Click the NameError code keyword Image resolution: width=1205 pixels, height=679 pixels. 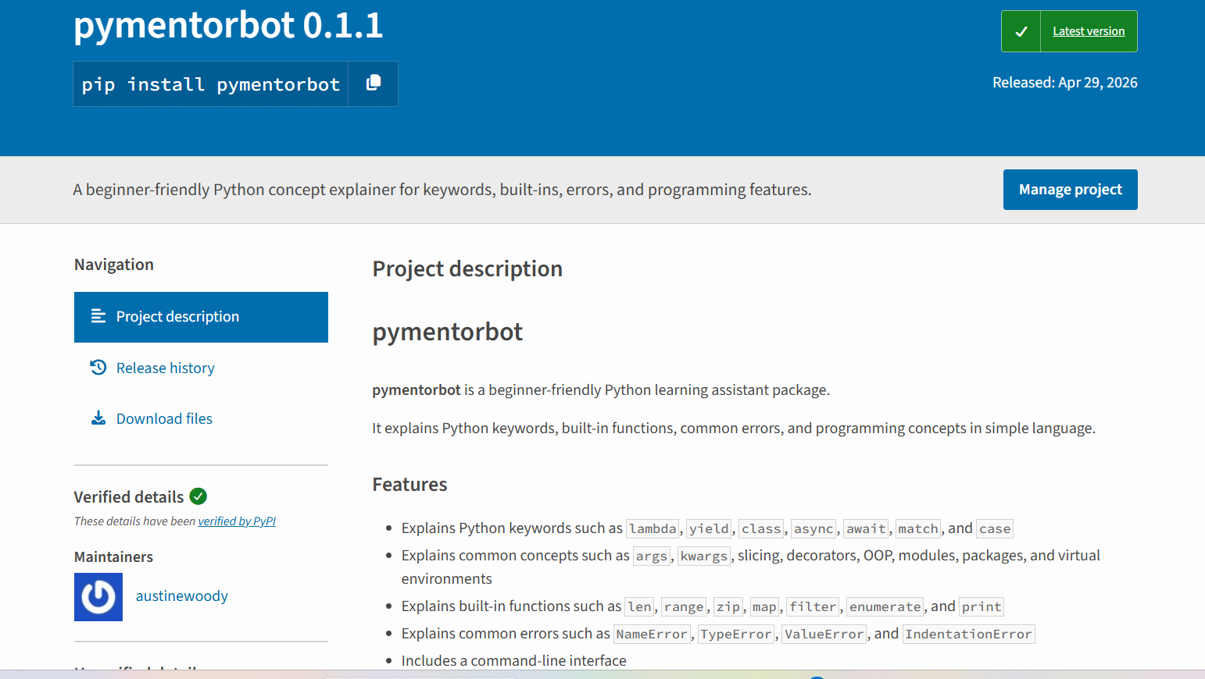coord(653,635)
